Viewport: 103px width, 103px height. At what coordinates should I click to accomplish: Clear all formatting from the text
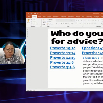click(x=81, y=20)
